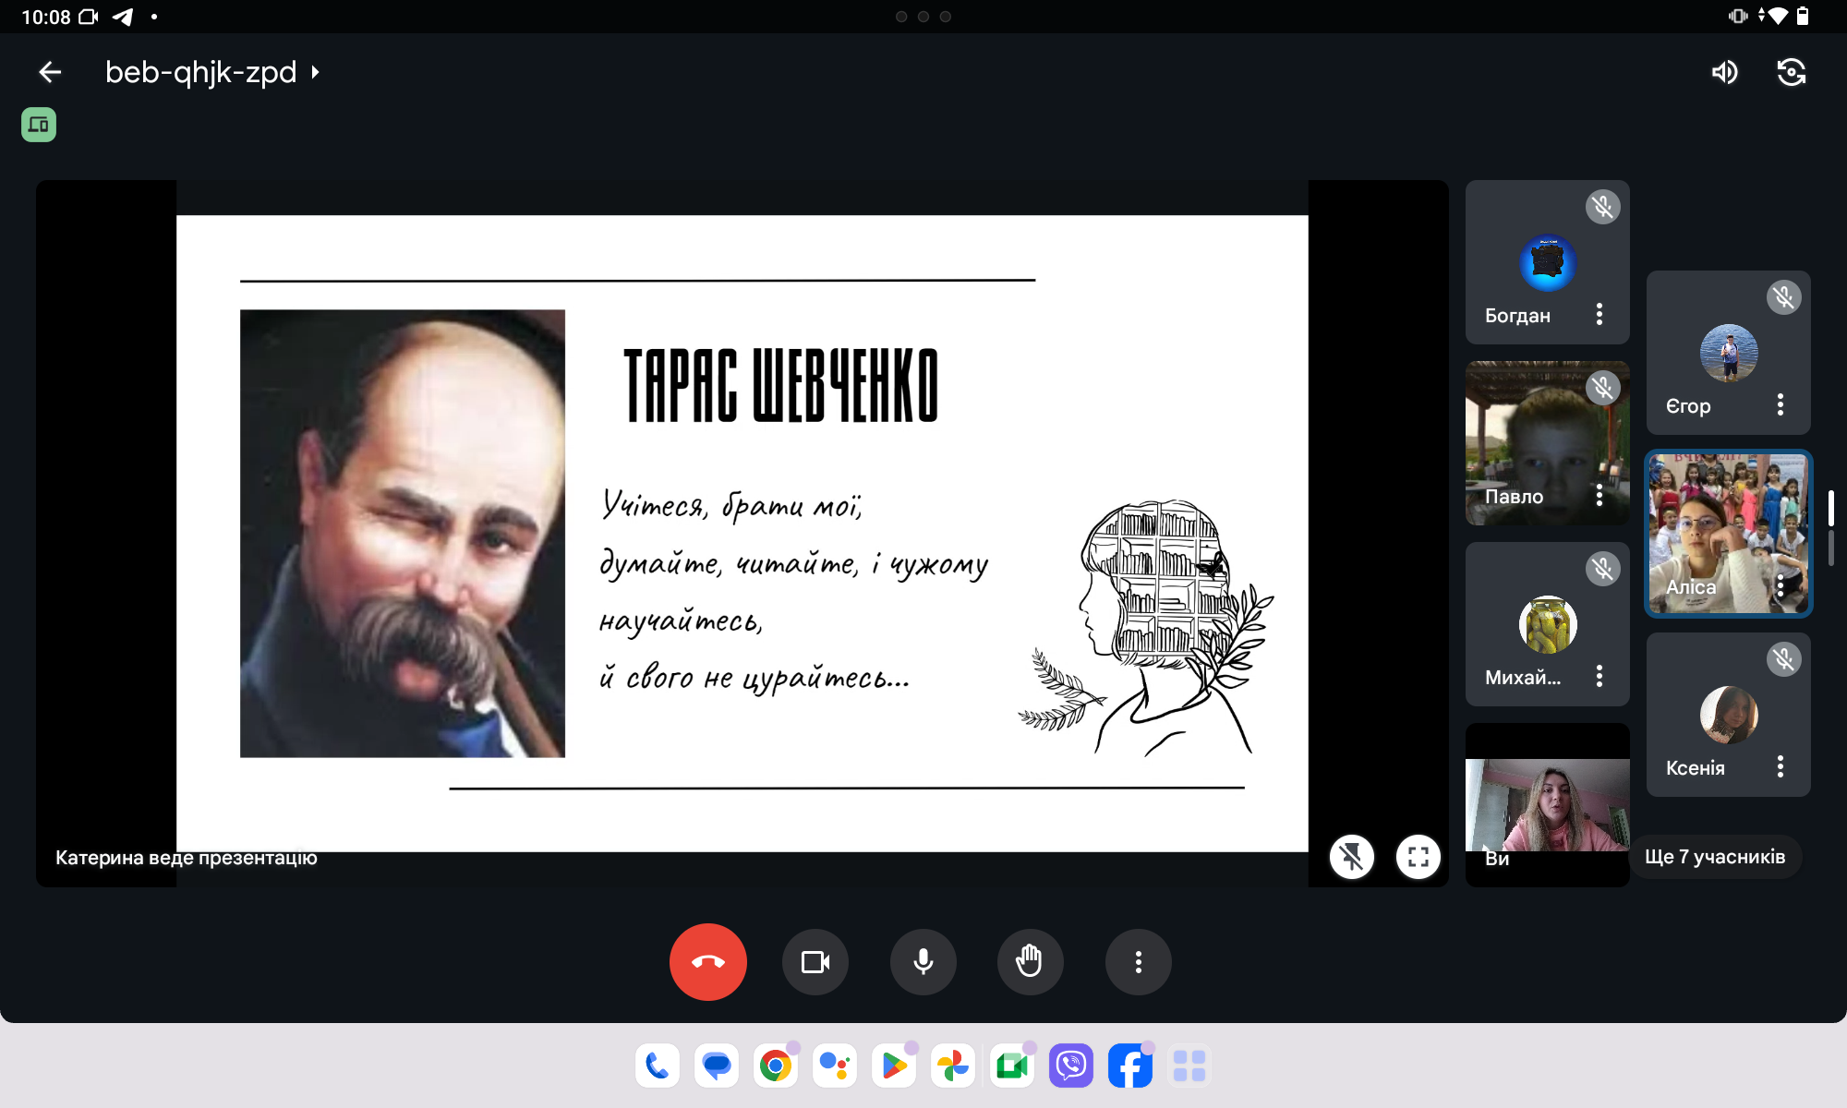Enter fullscreen for the presentation
Screen dimensions: 1847x1108
pyautogui.click(x=1418, y=857)
